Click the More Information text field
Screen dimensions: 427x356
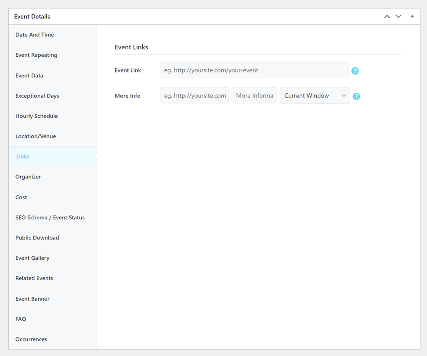click(254, 96)
